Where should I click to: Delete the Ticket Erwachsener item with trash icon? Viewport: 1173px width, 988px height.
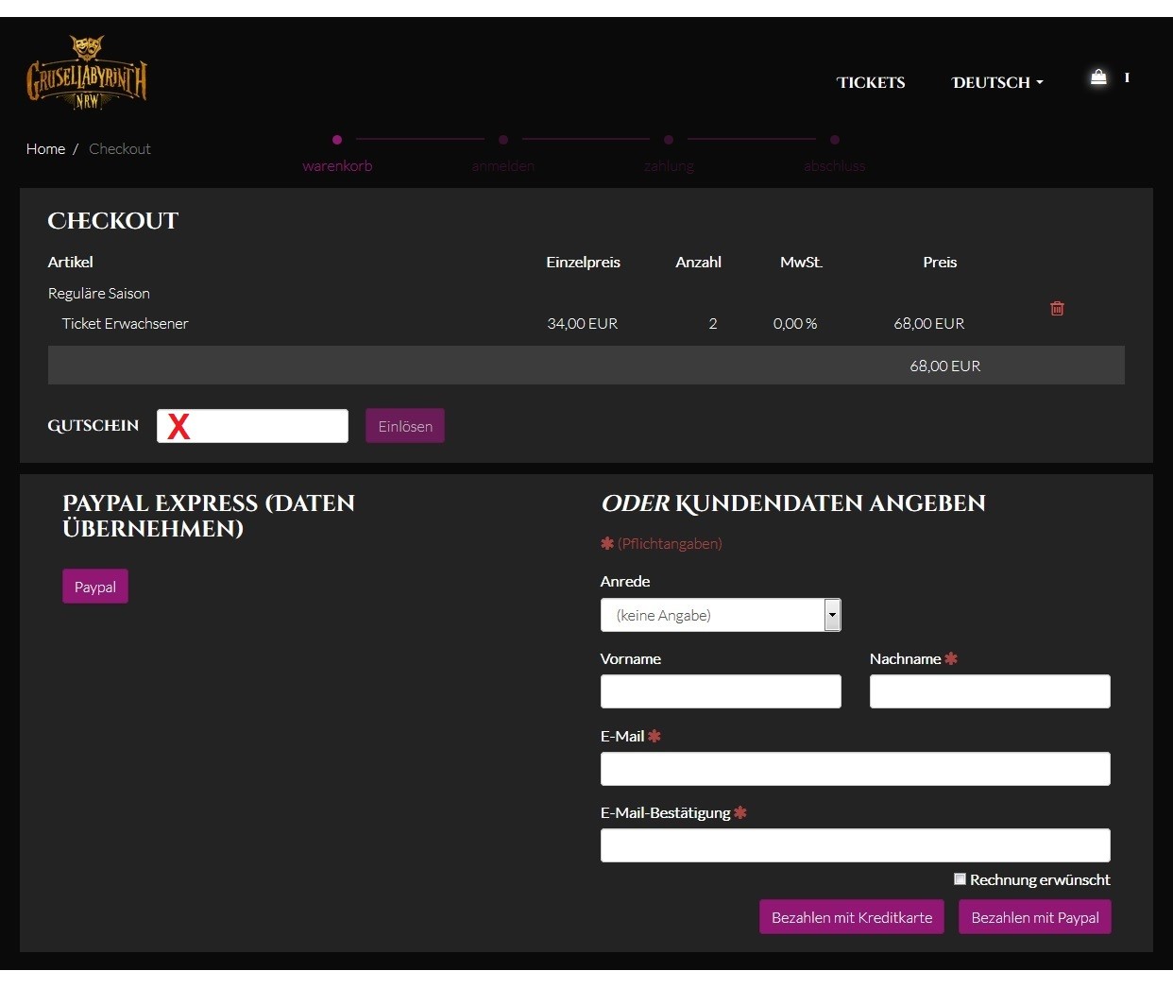pyautogui.click(x=1057, y=308)
